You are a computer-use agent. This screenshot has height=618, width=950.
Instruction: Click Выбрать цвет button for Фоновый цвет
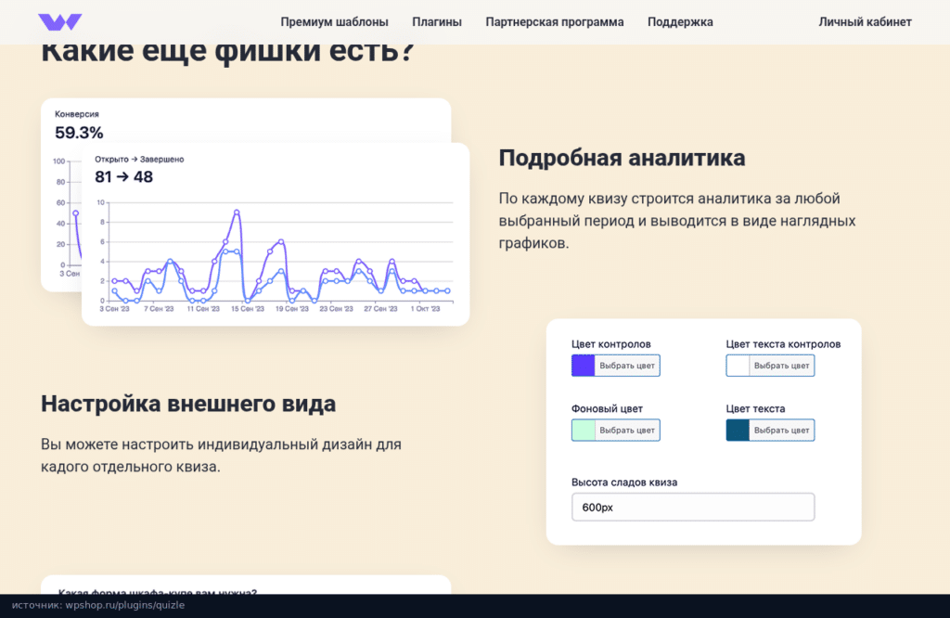(x=627, y=431)
